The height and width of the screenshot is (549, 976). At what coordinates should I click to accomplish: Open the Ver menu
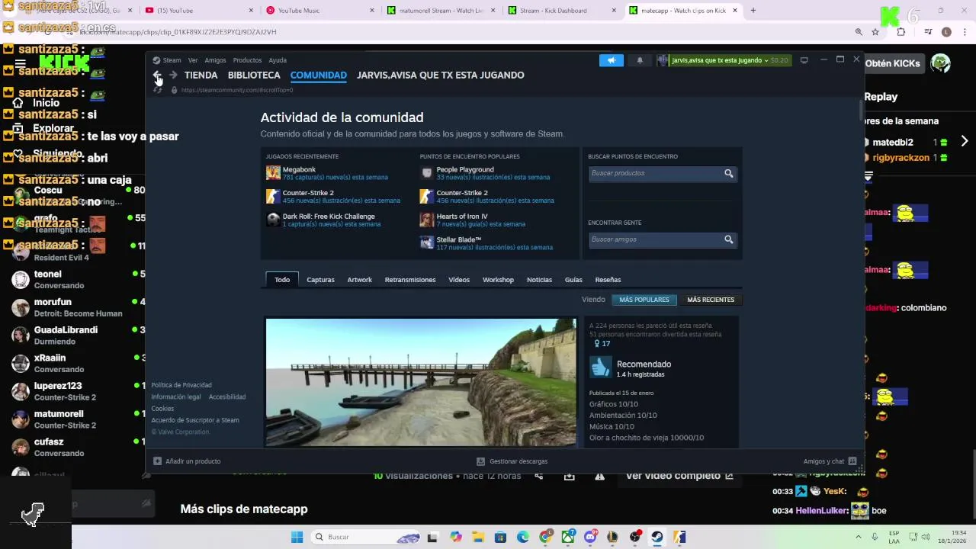pyautogui.click(x=193, y=60)
